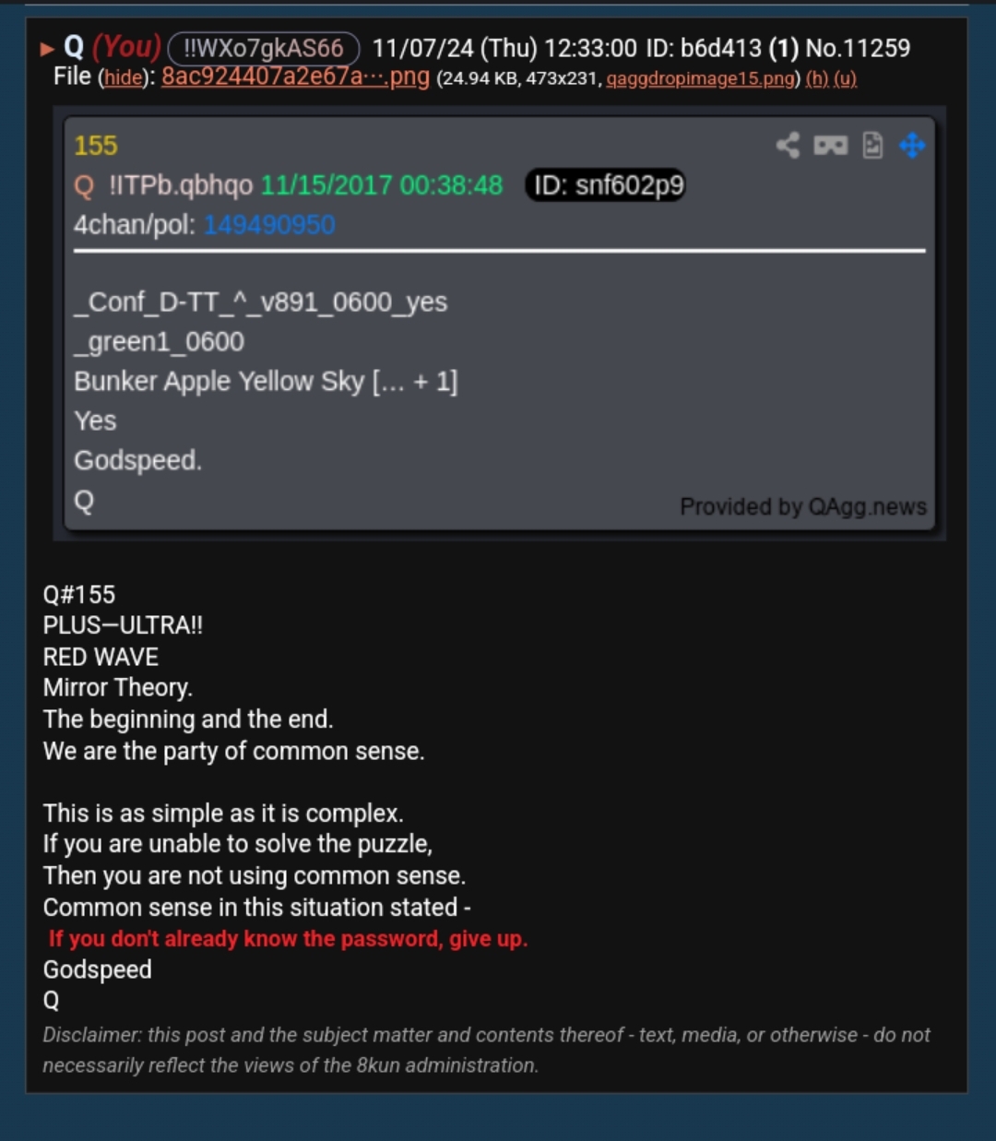The height and width of the screenshot is (1141, 996).
Task: Select the ID: snf602p9 badge
Action: pyautogui.click(x=606, y=185)
